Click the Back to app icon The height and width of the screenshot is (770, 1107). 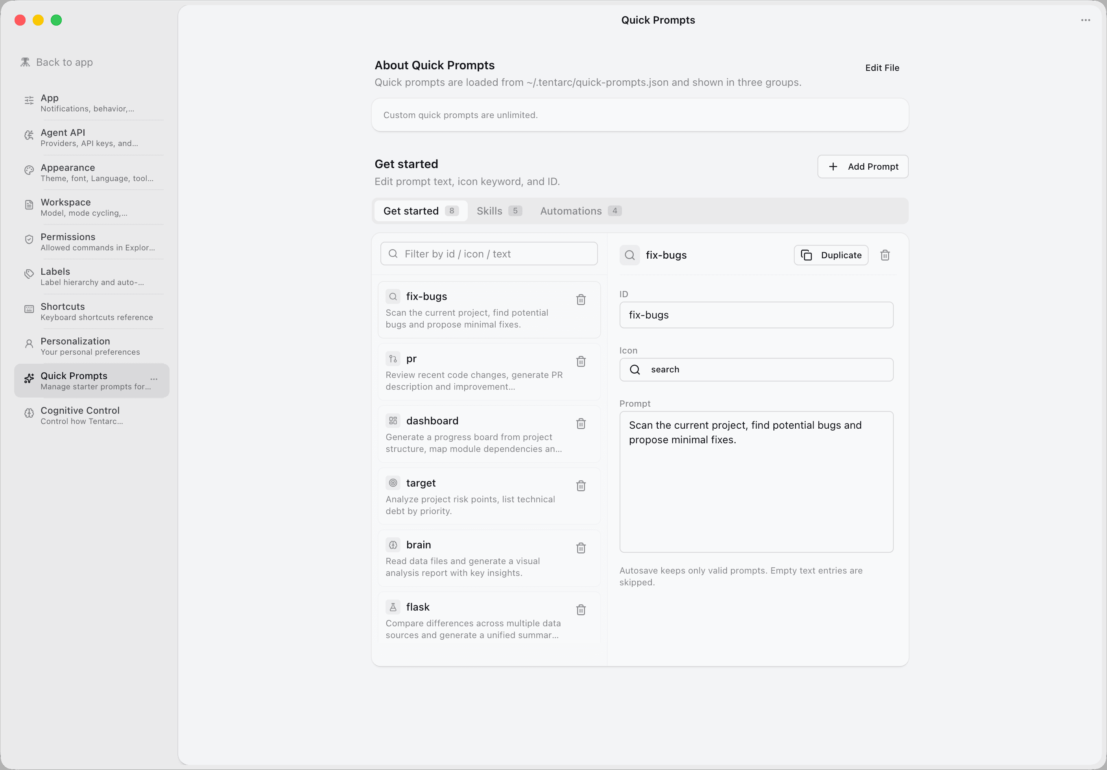[x=25, y=62]
